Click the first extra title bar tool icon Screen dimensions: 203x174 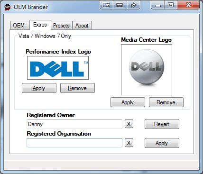(106, 5)
